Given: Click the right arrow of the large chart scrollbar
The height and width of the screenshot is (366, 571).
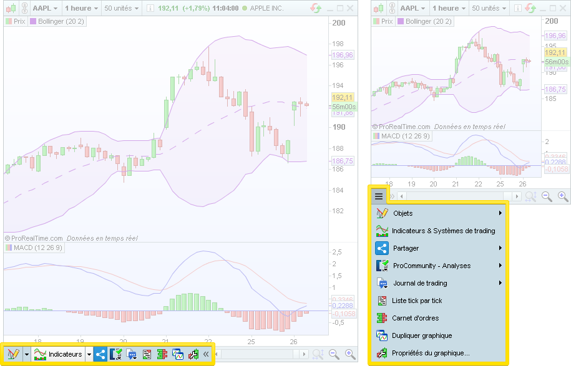Looking at the screenshot, I should (304, 354).
